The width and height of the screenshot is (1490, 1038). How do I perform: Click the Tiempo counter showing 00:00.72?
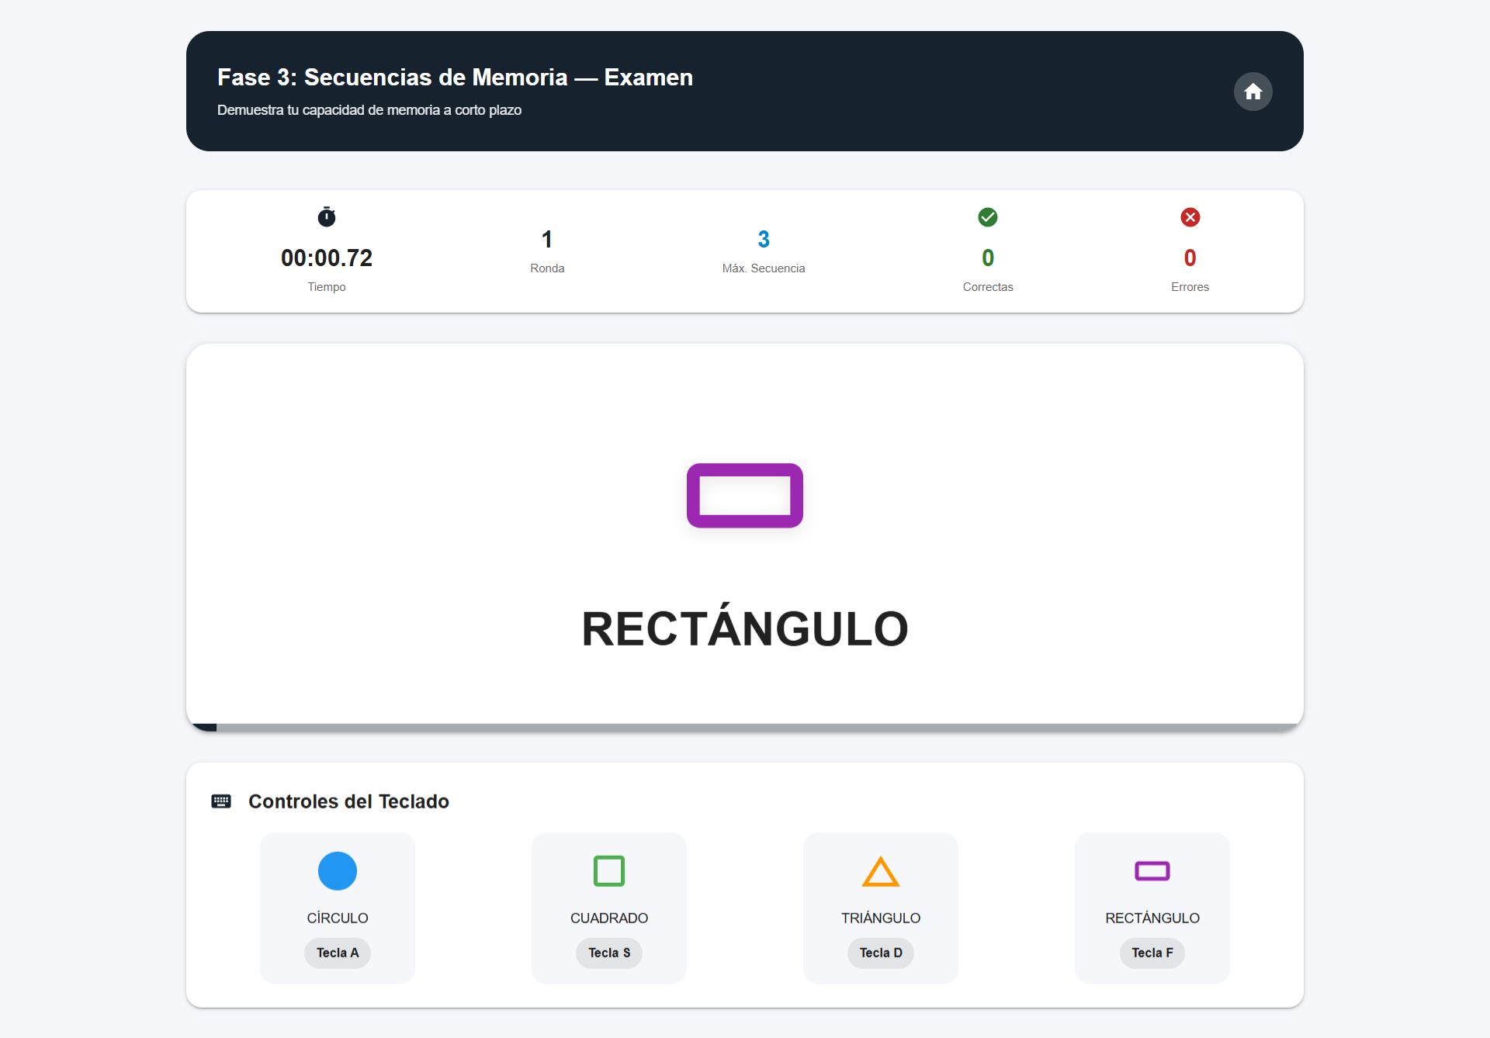(x=327, y=258)
